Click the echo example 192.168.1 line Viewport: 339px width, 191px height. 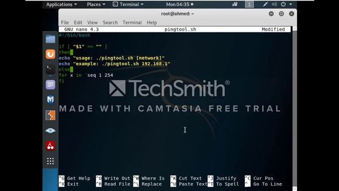(x=114, y=64)
